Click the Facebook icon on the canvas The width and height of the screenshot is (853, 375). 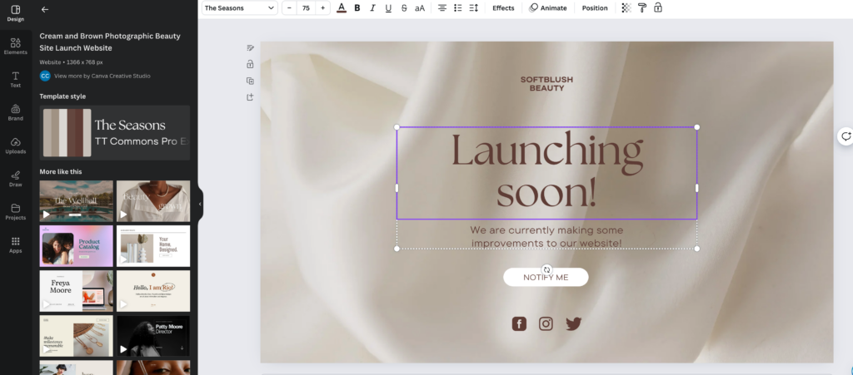pos(519,323)
